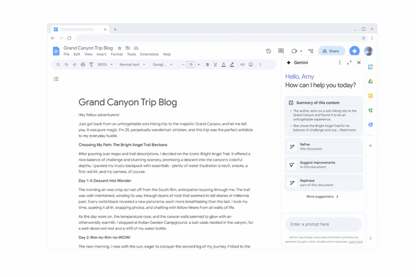The image size is (416, 277).
Task: Open the Extensions menu
Action: 149,54
